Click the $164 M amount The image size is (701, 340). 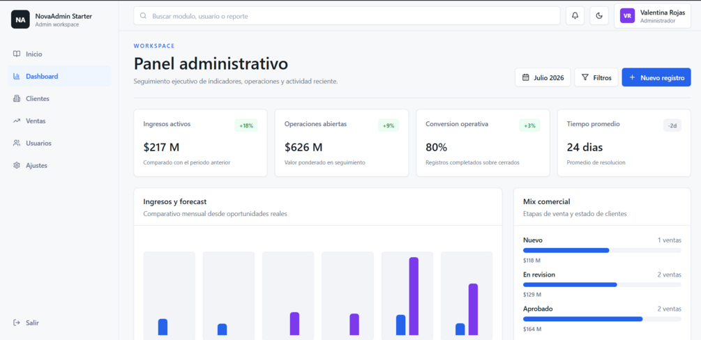tap(532, 330)
